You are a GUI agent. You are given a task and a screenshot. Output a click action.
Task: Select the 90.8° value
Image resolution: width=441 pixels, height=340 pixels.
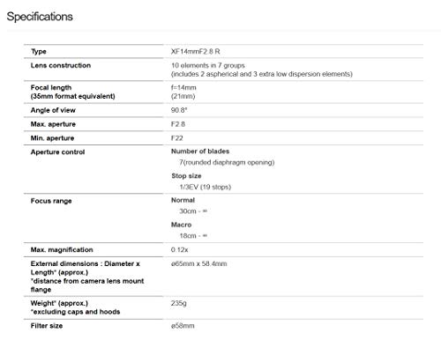coord(179,110)
